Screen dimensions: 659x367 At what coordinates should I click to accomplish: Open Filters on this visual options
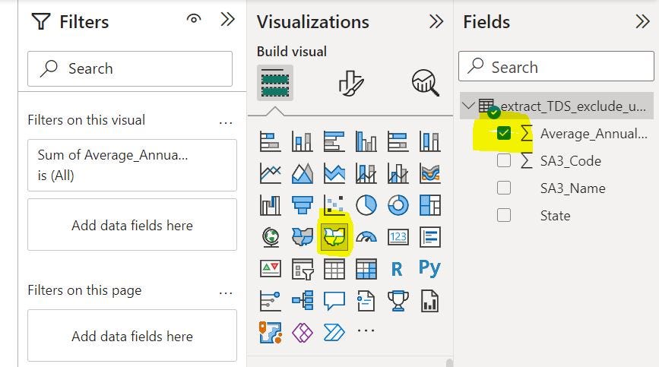pos(226,121)
